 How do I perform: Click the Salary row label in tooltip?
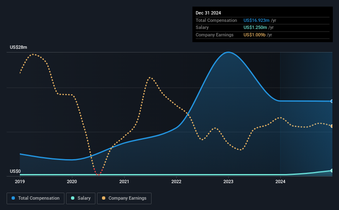click(202, 28)
